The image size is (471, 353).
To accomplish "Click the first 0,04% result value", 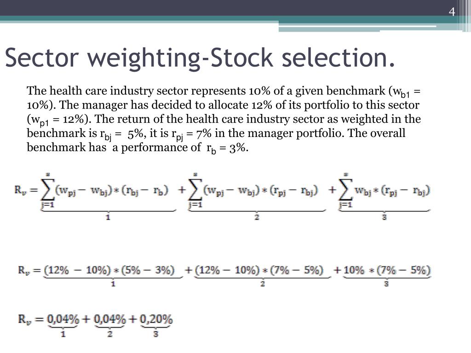I will [x=63, y=319].
